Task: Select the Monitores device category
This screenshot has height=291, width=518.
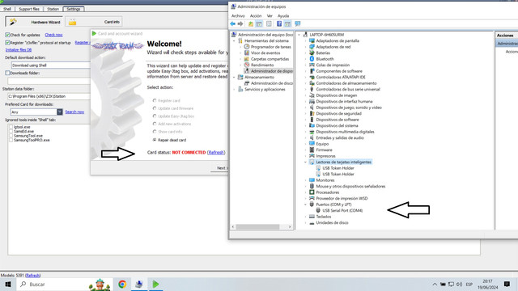Action: point(325,180)
